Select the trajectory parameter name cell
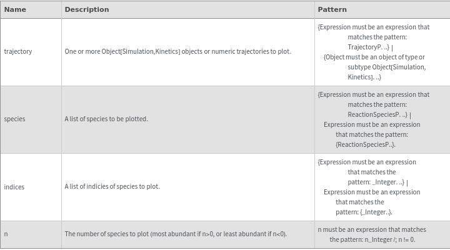Image resolution: width=450 pixels, height=250 pixels. tap(17, 51)
